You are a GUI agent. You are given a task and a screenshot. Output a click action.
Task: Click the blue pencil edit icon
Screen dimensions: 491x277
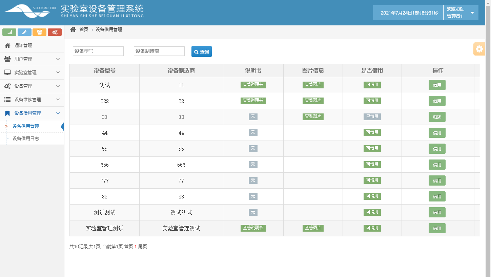tap(24, 32)
